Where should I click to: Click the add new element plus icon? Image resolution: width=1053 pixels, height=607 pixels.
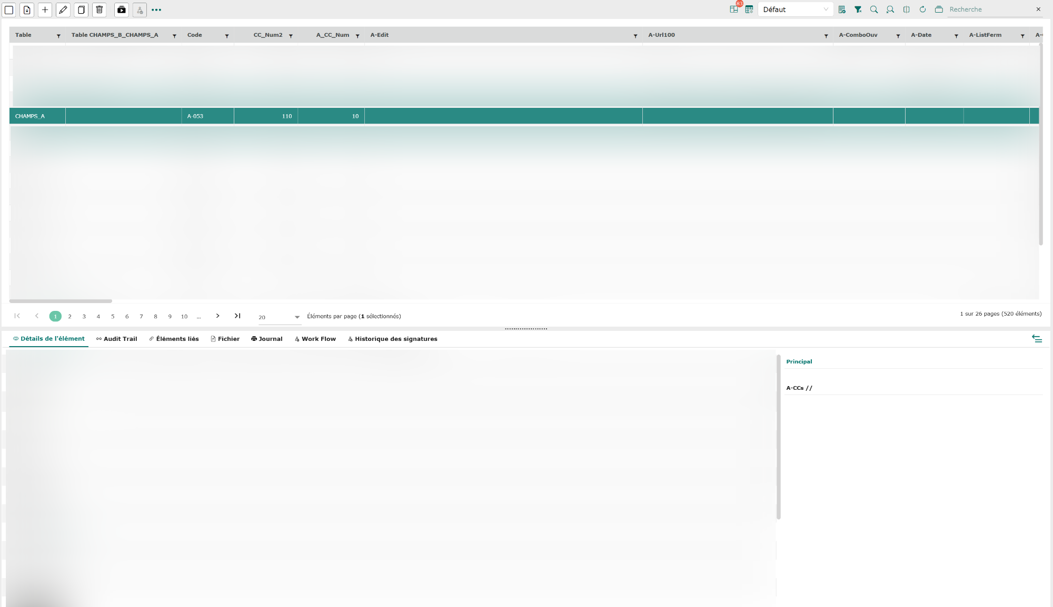tap(45, 9)
